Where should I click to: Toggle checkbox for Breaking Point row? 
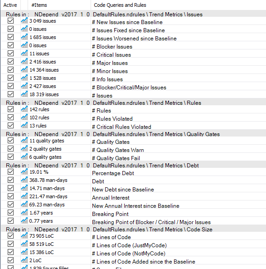(10, 213)
